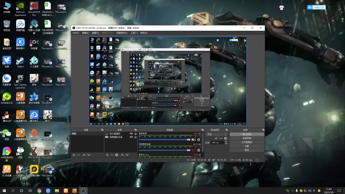The image size is (345, 194).
Task: Open gear settings for 桌面音频 mixer channel
Action: click(x=199, y=140)
